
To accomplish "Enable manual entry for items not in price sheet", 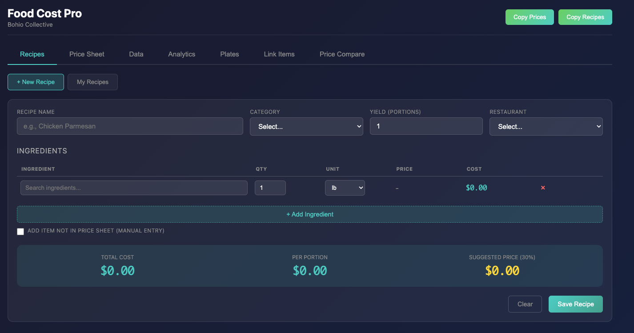I will [x=20, y=232].
